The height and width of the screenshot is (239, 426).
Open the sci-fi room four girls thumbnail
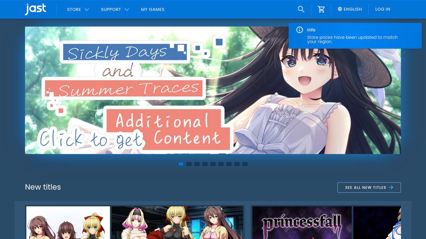coord(177,223)
